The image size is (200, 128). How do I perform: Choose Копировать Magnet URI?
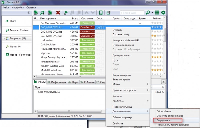click(126, 40)
